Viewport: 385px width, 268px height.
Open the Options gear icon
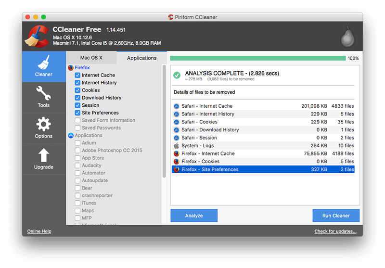pyautogui.click(x=44, y=128)
